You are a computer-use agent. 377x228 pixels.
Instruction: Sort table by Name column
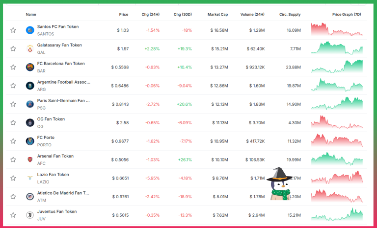(31, 14)
